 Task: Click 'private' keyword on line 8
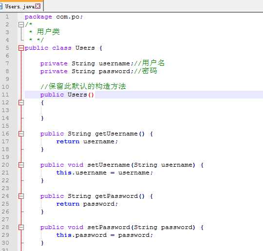pyautogui.click(x=54, y=72)
